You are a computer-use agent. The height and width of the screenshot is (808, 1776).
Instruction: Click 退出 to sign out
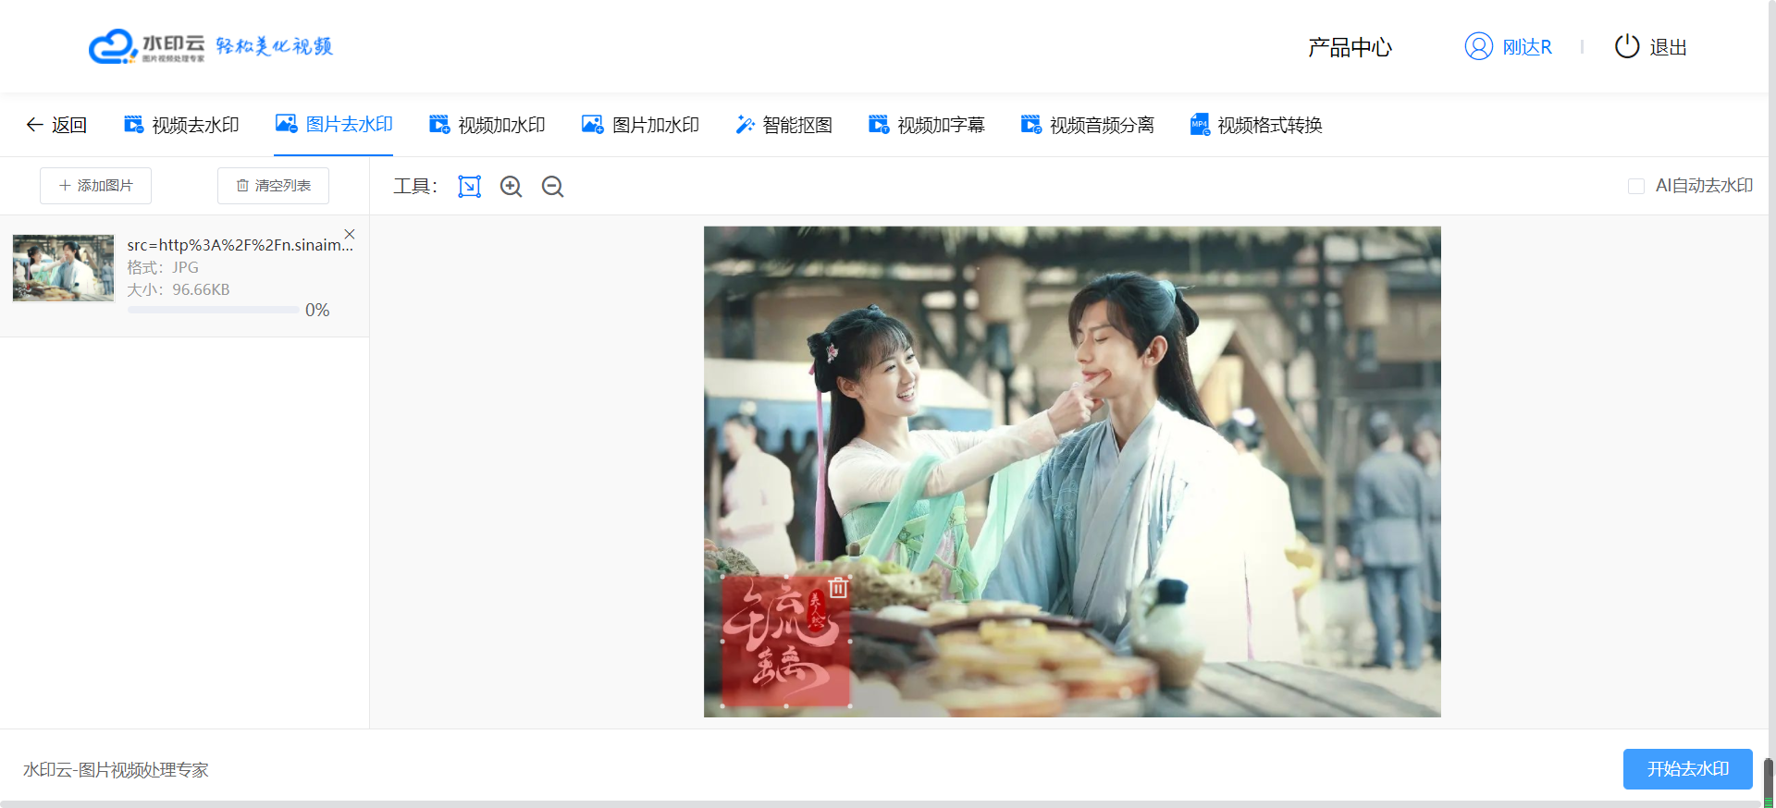coord(1669,47)
